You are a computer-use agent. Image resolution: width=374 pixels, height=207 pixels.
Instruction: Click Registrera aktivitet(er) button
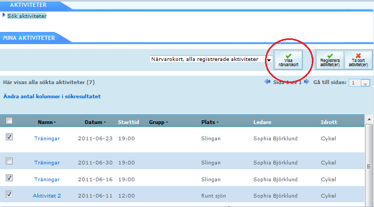[x=330, y=60]
